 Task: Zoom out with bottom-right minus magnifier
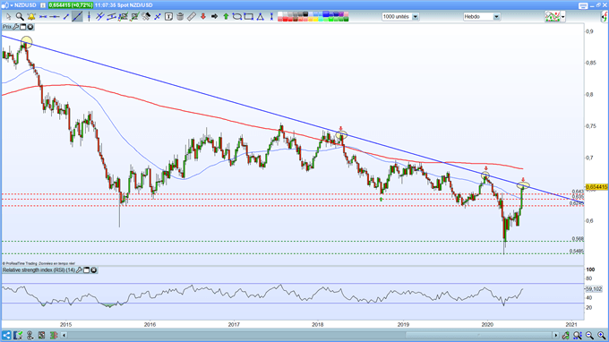[x=589, y=335]
